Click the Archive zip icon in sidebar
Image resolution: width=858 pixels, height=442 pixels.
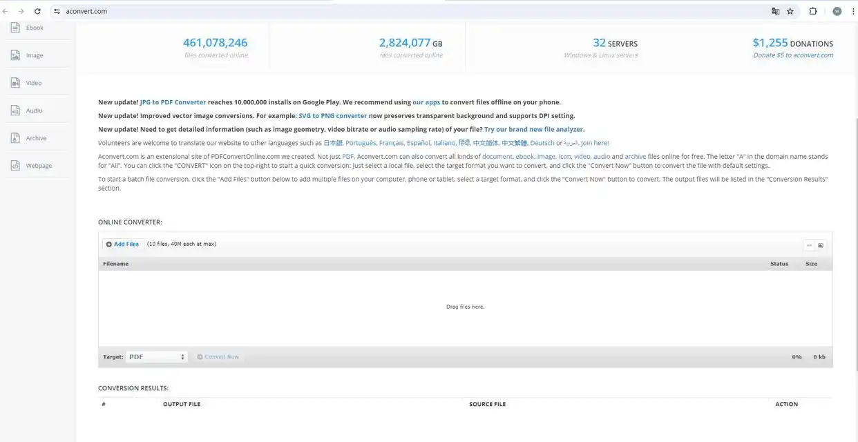coord(15,138)
